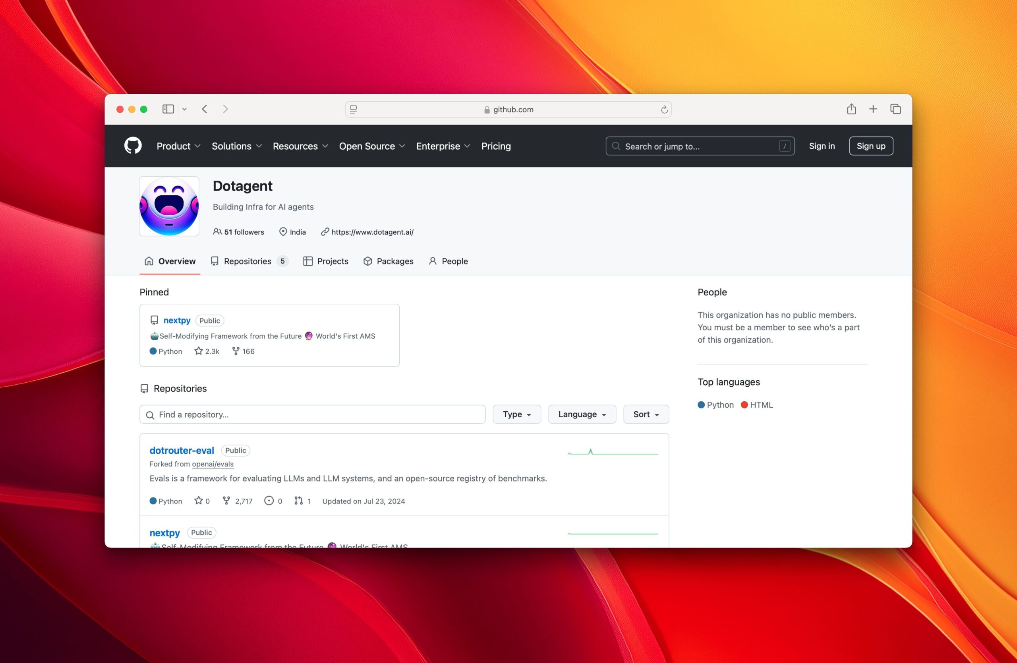Open the Language filter dropdown
Screen dimensions: 1017x663
pos(582,414)
